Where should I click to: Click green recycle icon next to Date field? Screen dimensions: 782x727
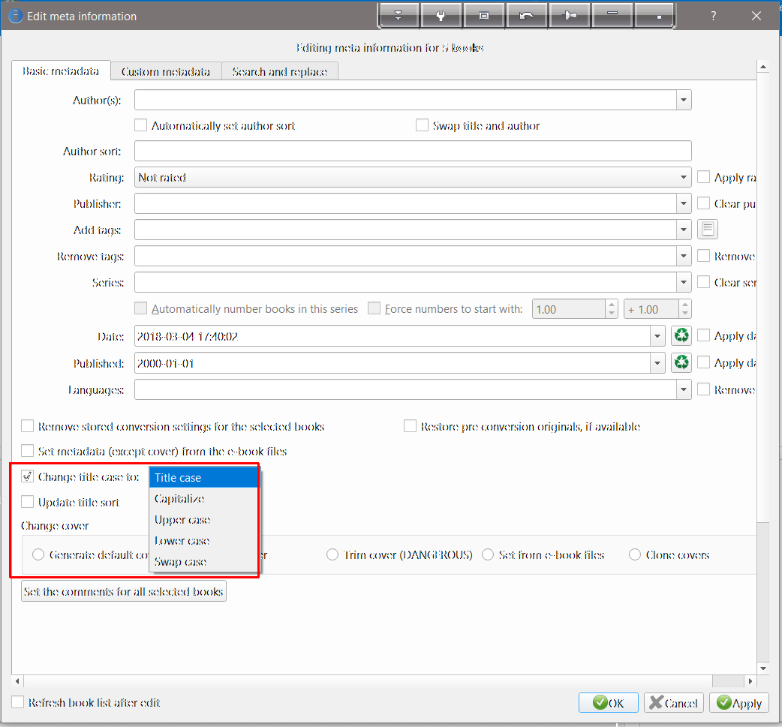681,335
